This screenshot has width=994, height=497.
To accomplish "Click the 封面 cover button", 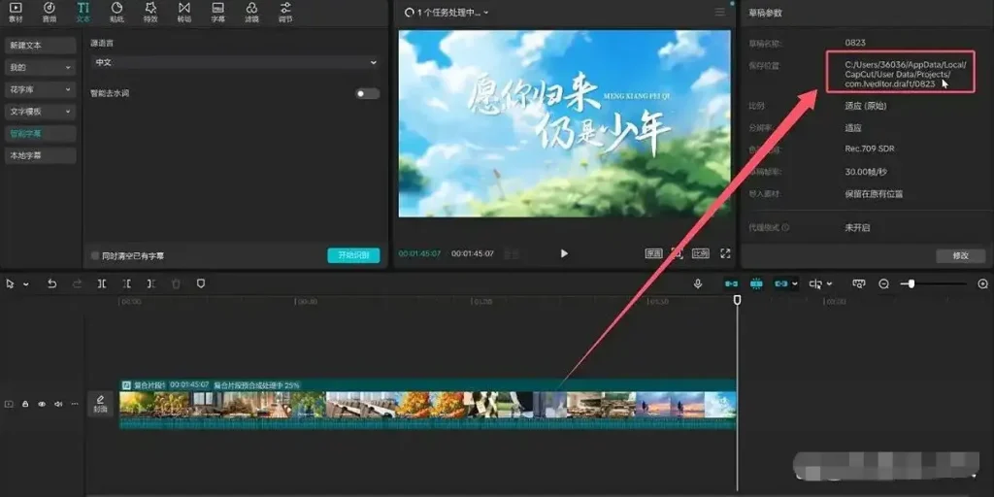I will [100, 403].
